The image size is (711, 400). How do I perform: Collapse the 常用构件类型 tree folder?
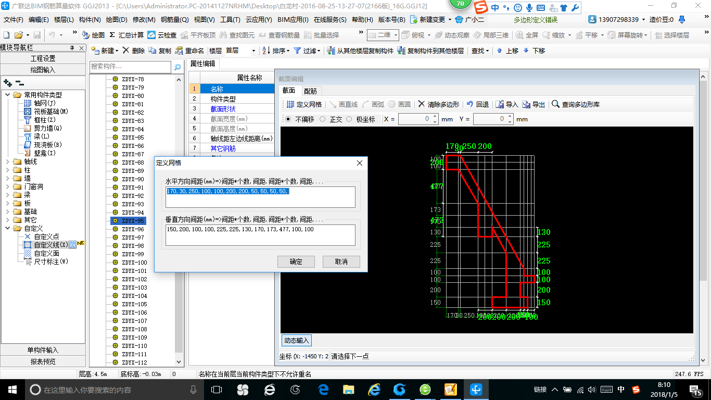[7, 95]
